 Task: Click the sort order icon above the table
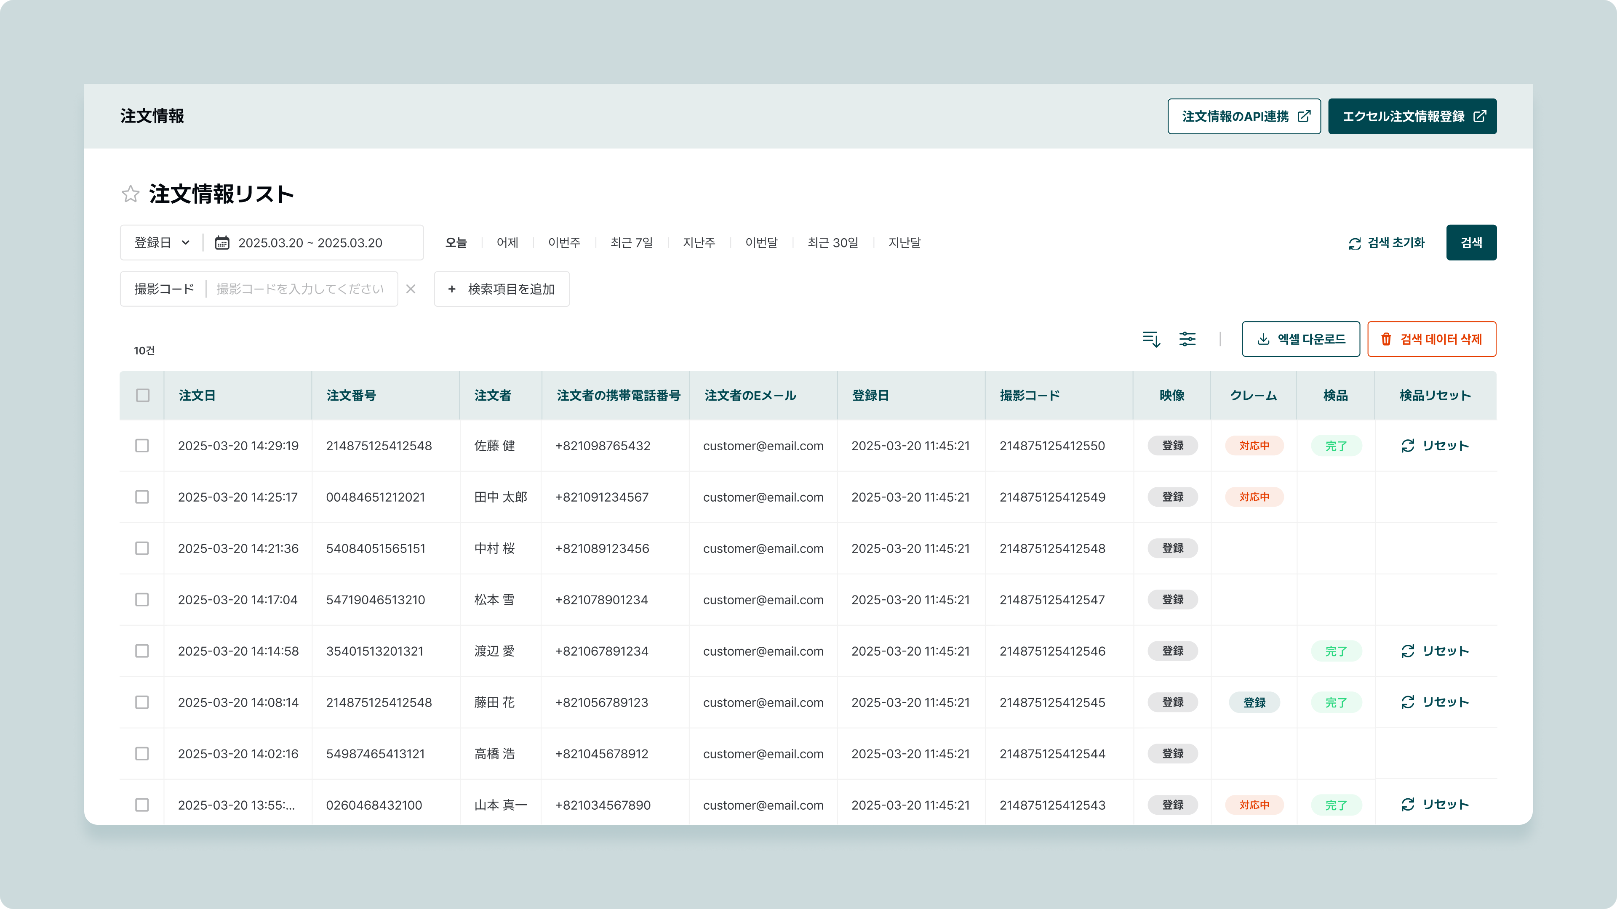coord(1151,339)
